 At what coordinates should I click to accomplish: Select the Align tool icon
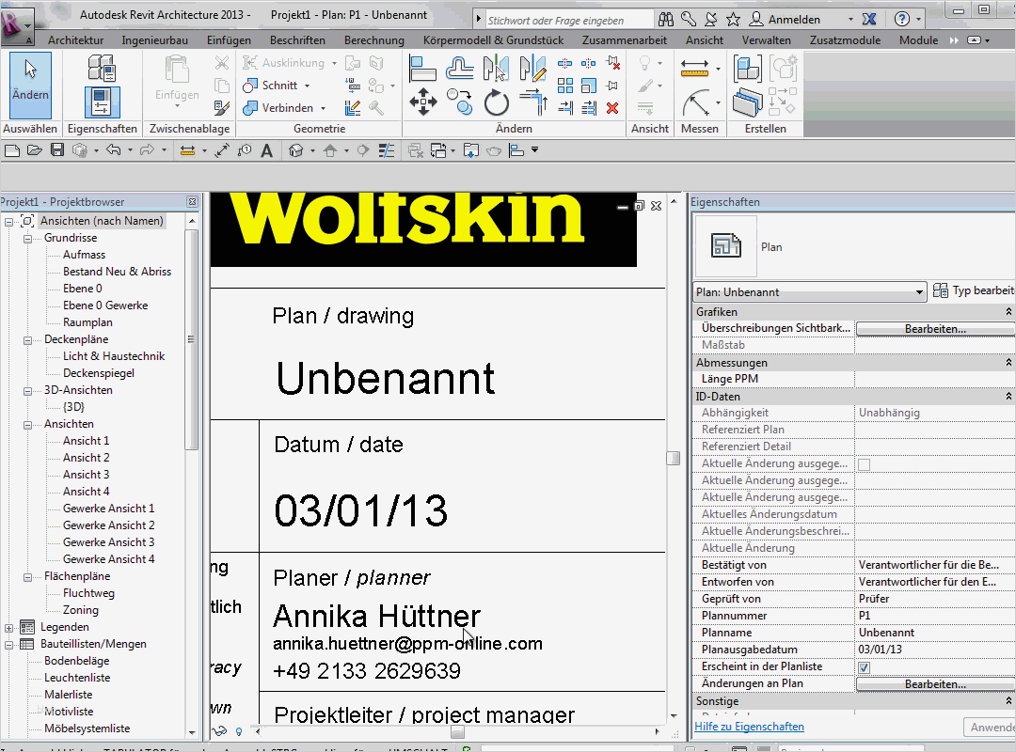[x=423, y=69]
